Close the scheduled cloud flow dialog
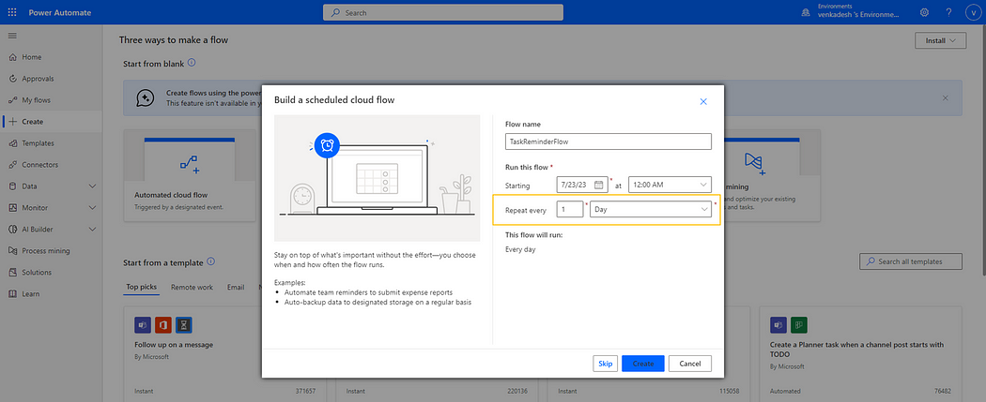The height and width of the screenshot is (402, 986). 703,101
